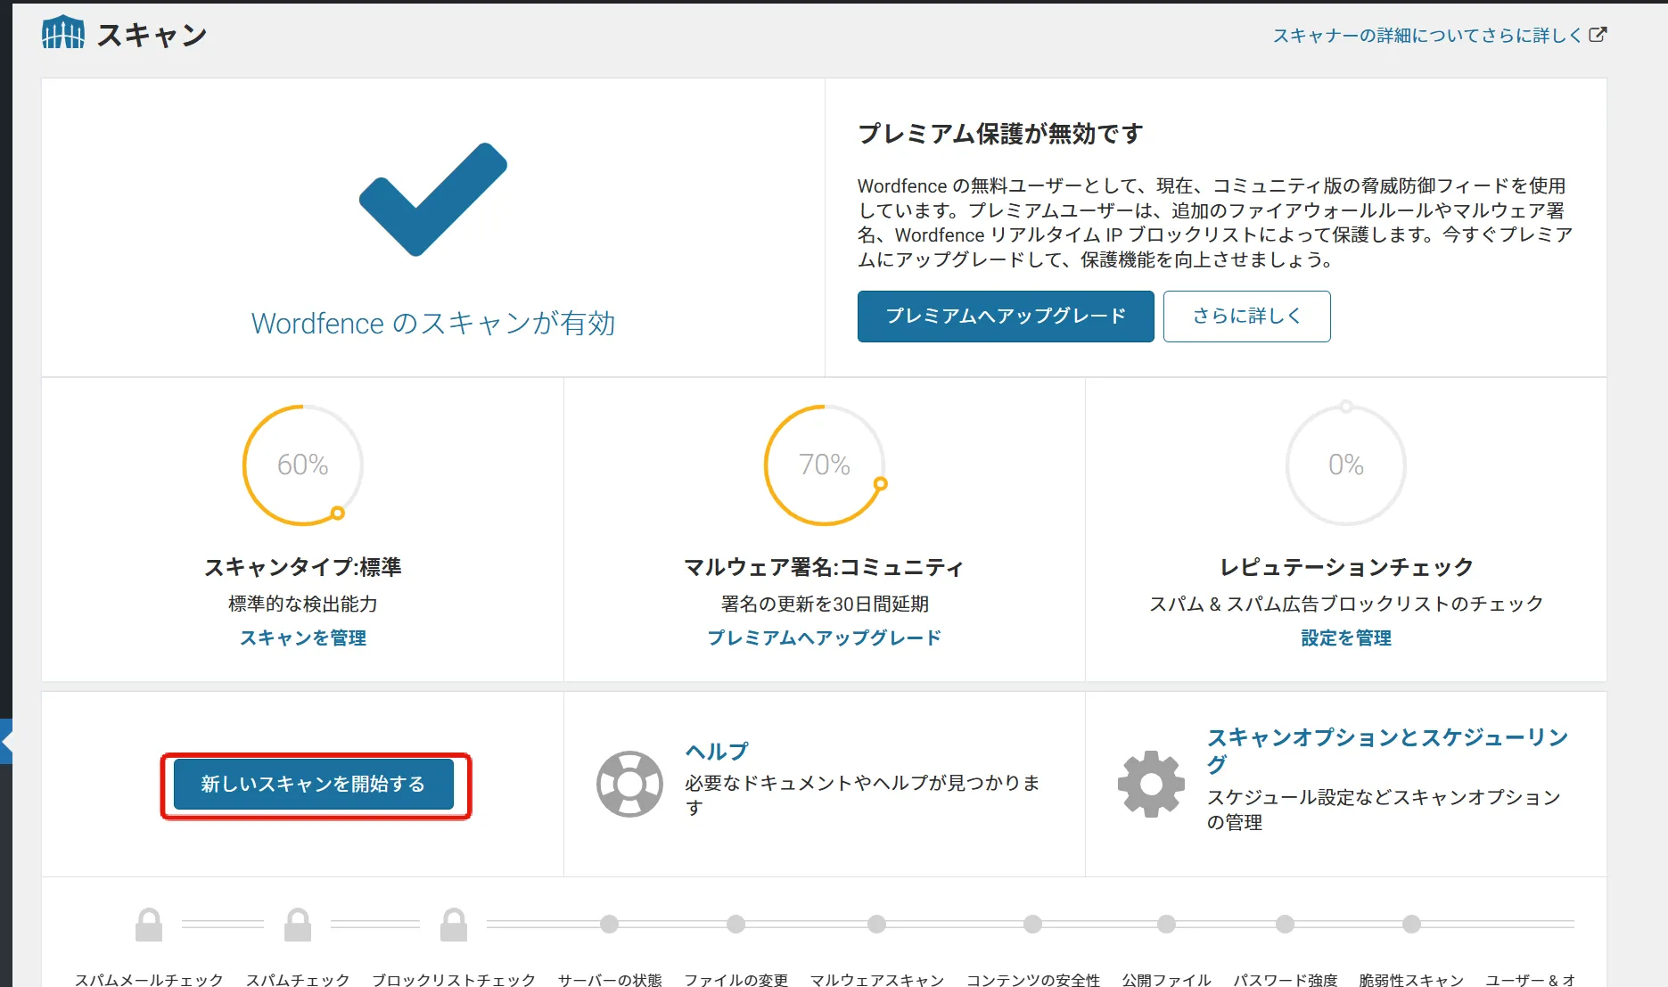
Task: Click the ヘルプ heading text
Action: click(x=716, y=750)
